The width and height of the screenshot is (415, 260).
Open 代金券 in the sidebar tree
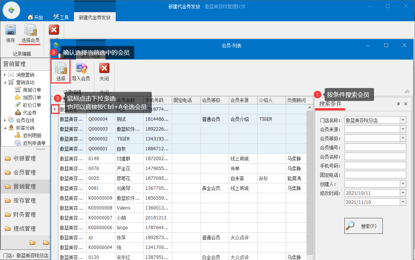click(x=30, y=113)
